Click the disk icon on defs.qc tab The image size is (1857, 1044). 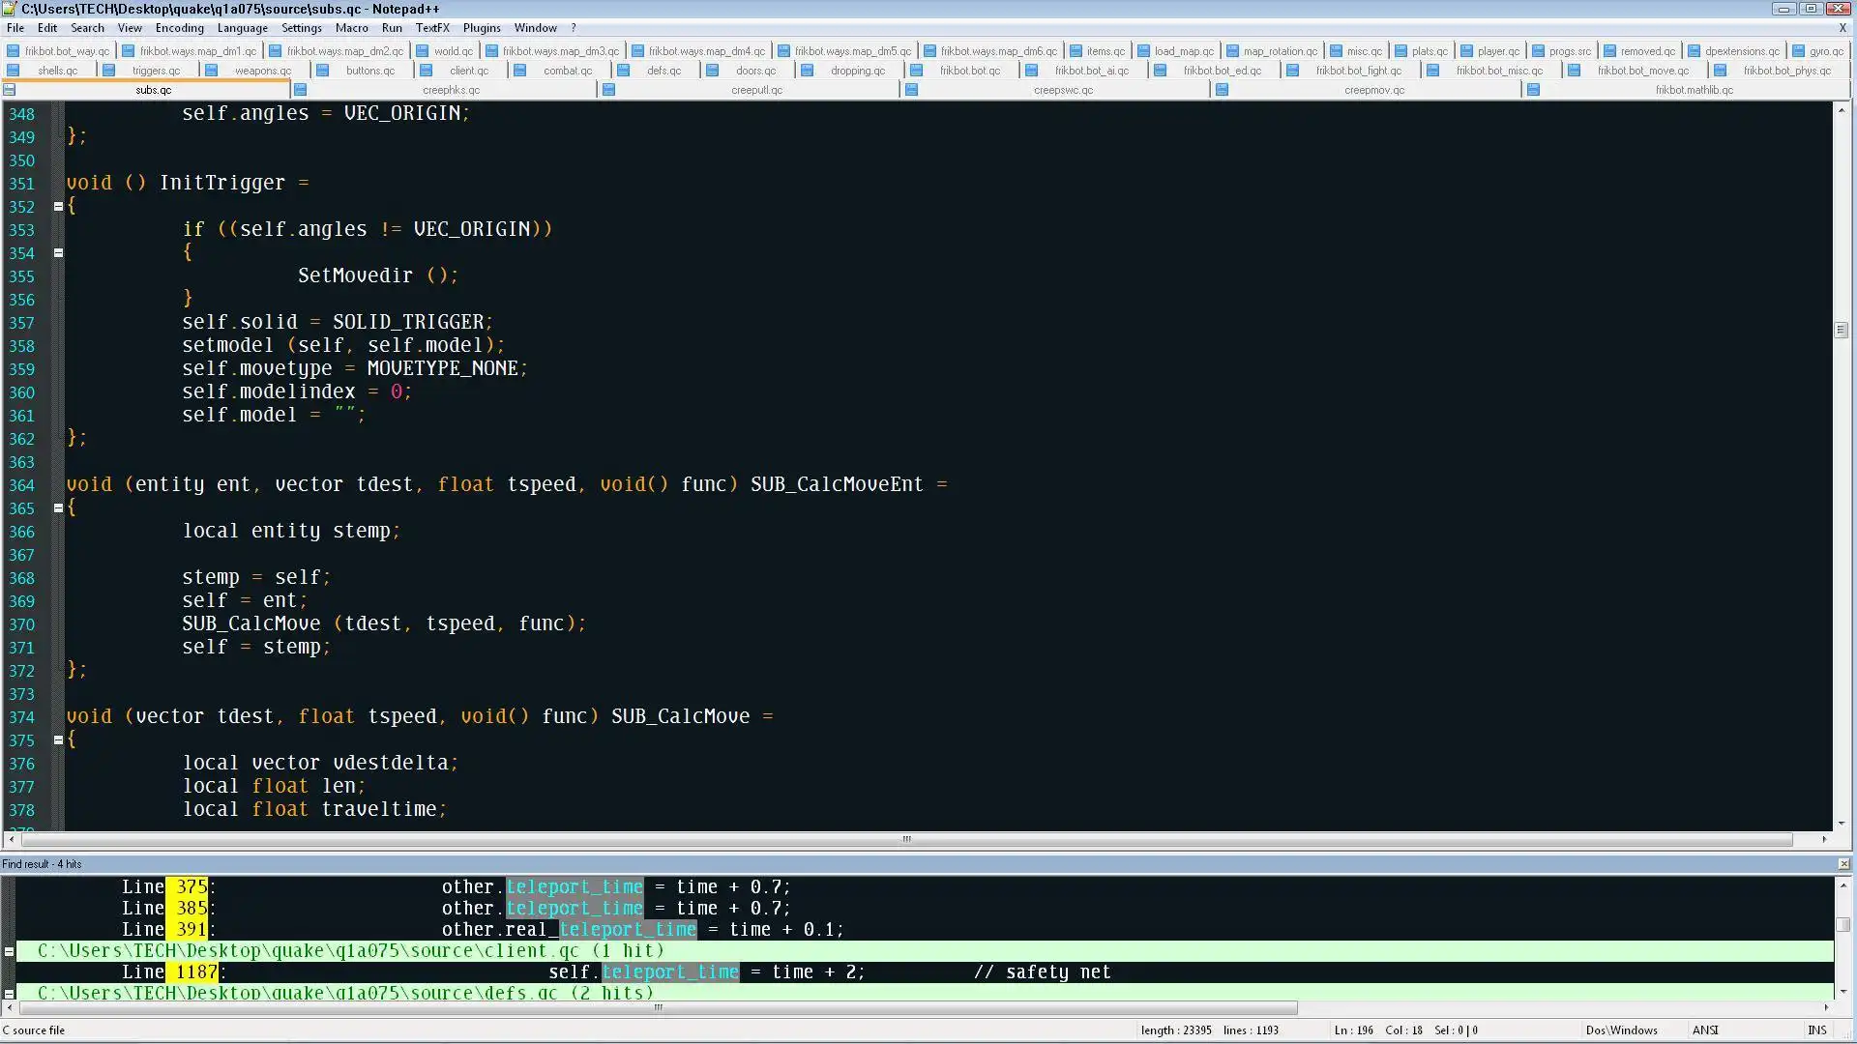(624, 71)
